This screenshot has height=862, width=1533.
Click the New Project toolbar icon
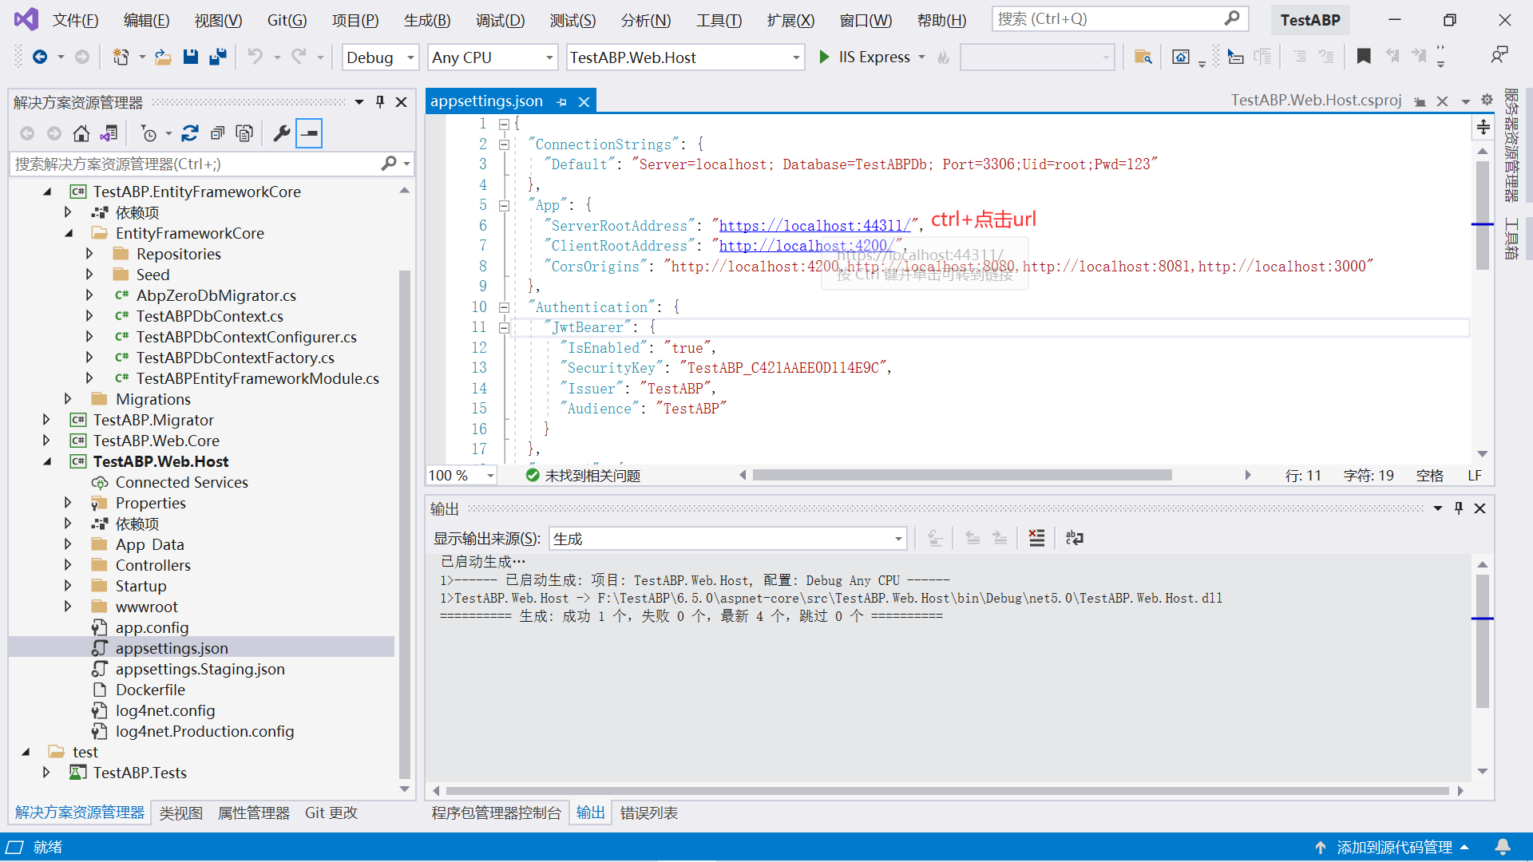[121, 57]
